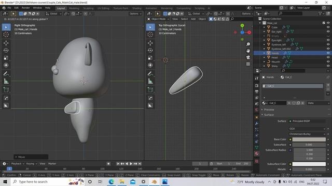Collapse the Surface panel in material properties
The height and width of the screenshot is (186, 332).
269,115
